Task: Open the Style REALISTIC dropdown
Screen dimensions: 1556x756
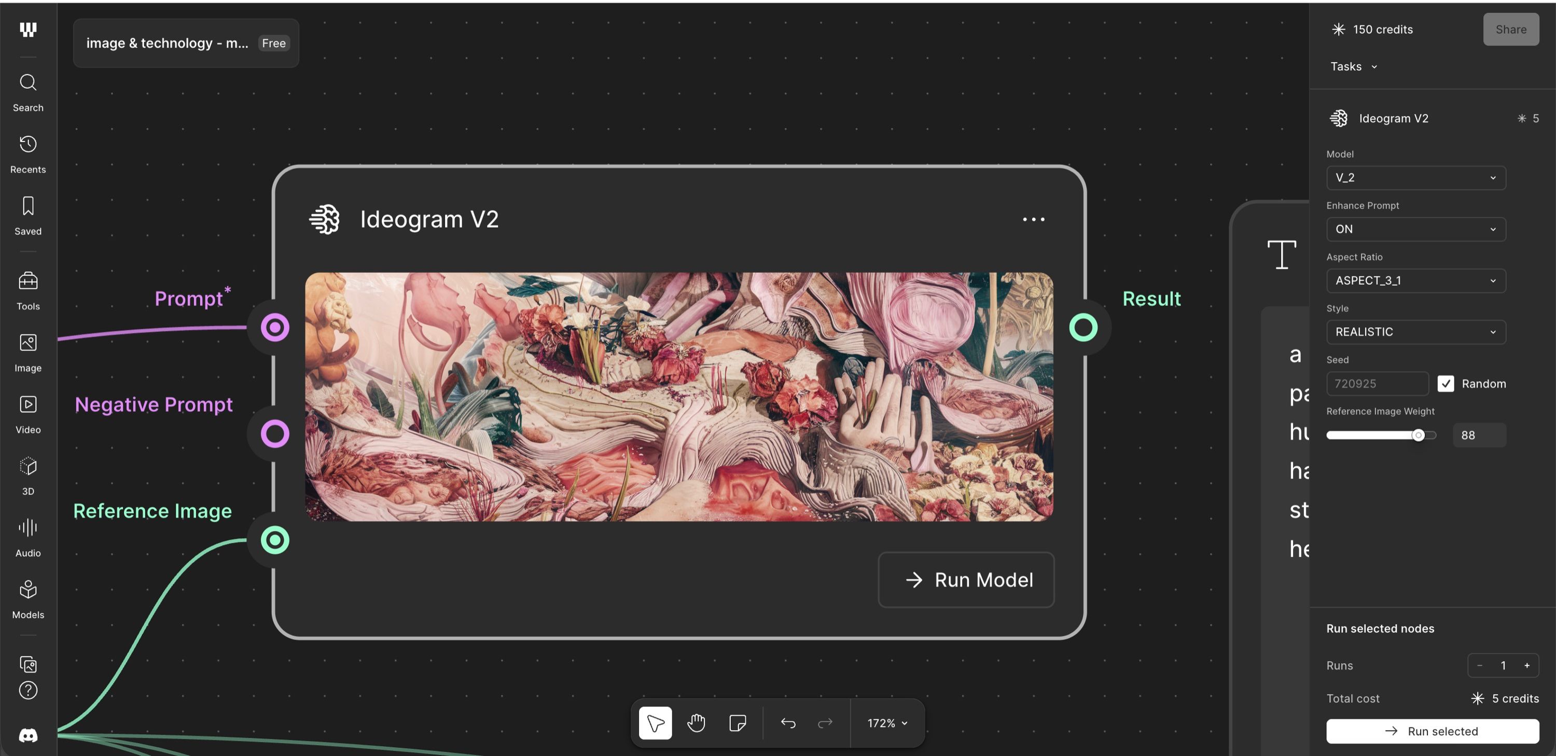Action: (x=1416, y=331)
